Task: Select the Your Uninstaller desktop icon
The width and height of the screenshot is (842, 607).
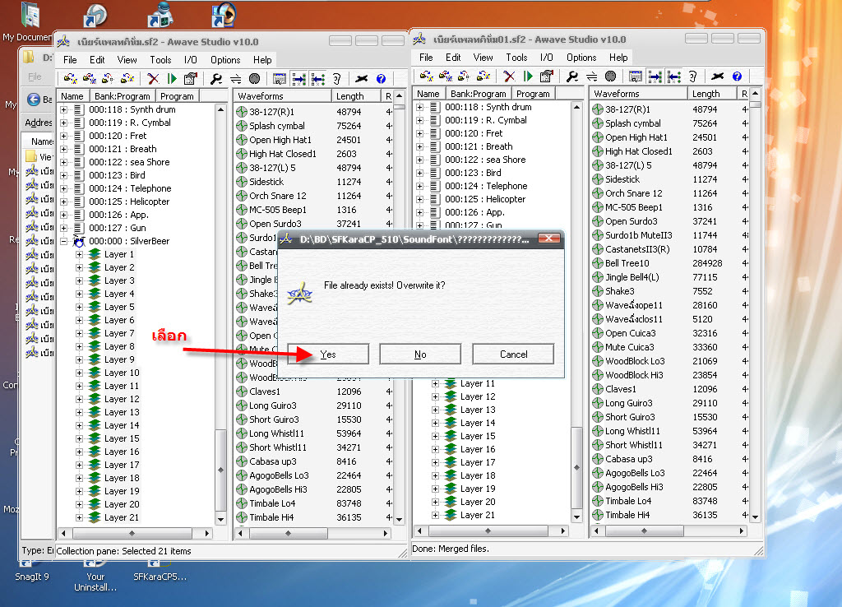Action: coord(95,575)
